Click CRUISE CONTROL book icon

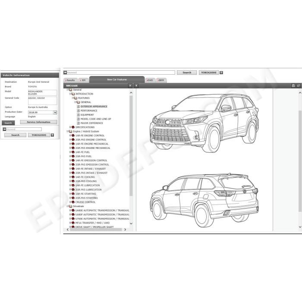(73, 202)
